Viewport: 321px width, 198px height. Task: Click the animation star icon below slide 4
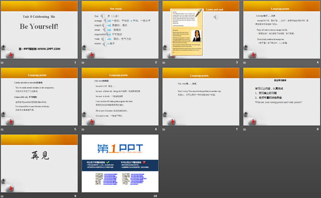pyautogui.click(x=245, y=62)
